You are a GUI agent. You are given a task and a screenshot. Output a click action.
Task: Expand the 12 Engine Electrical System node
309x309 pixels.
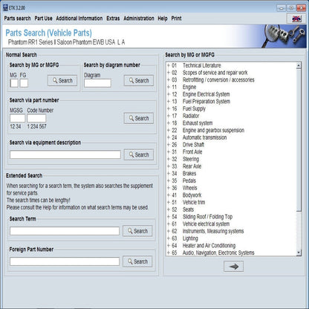(169, 94)
